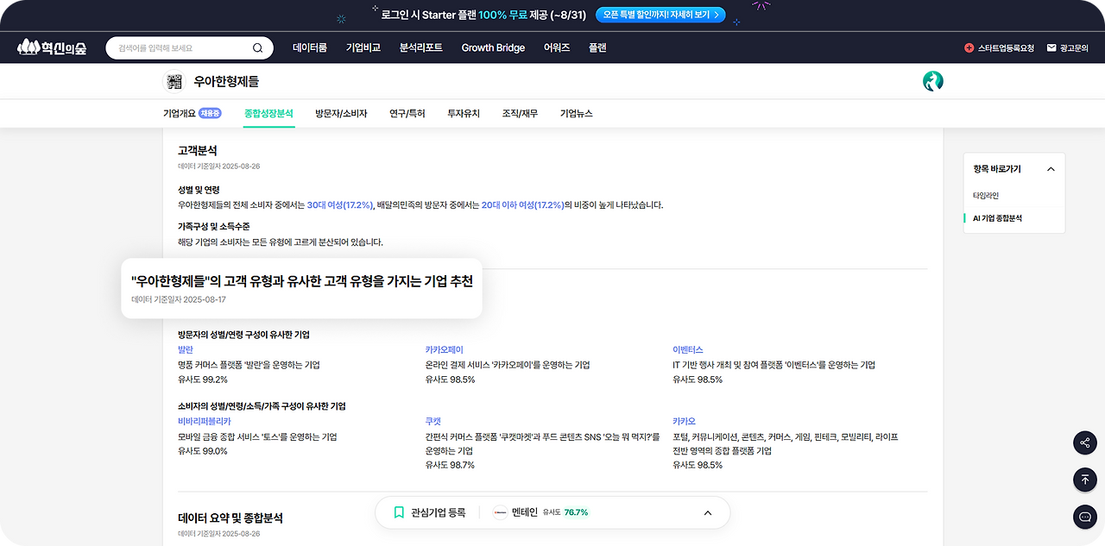Open the 분석리포트 menu

pos(421,47)
